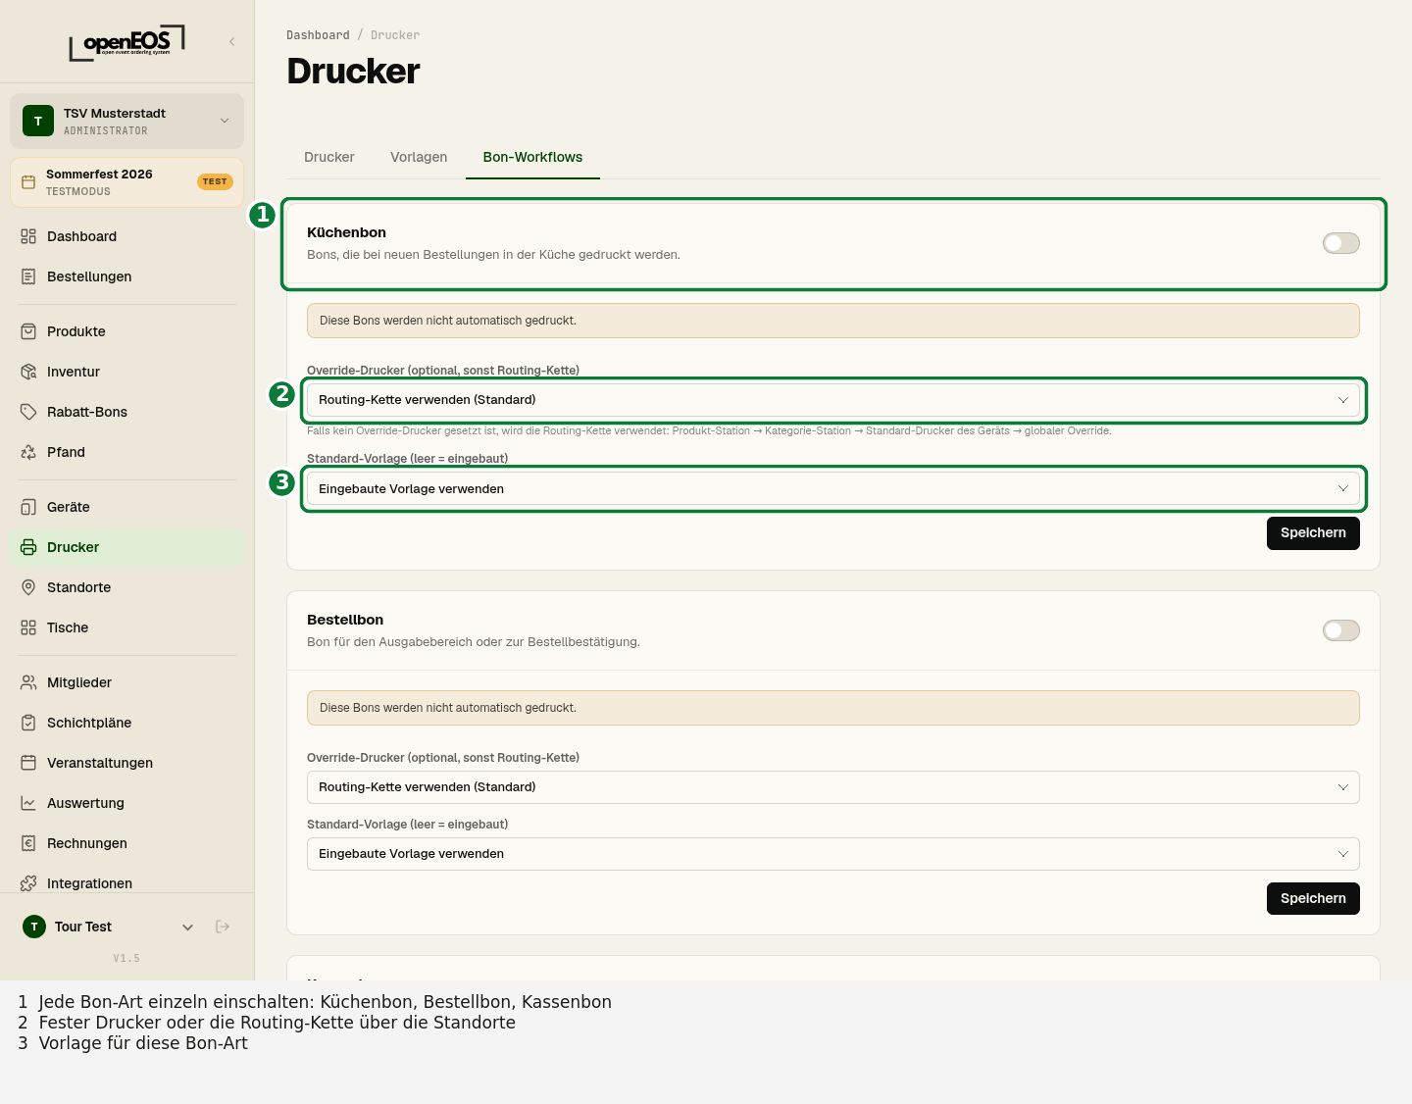Open Küchenbon Override-Drucker dropdown

832,400
